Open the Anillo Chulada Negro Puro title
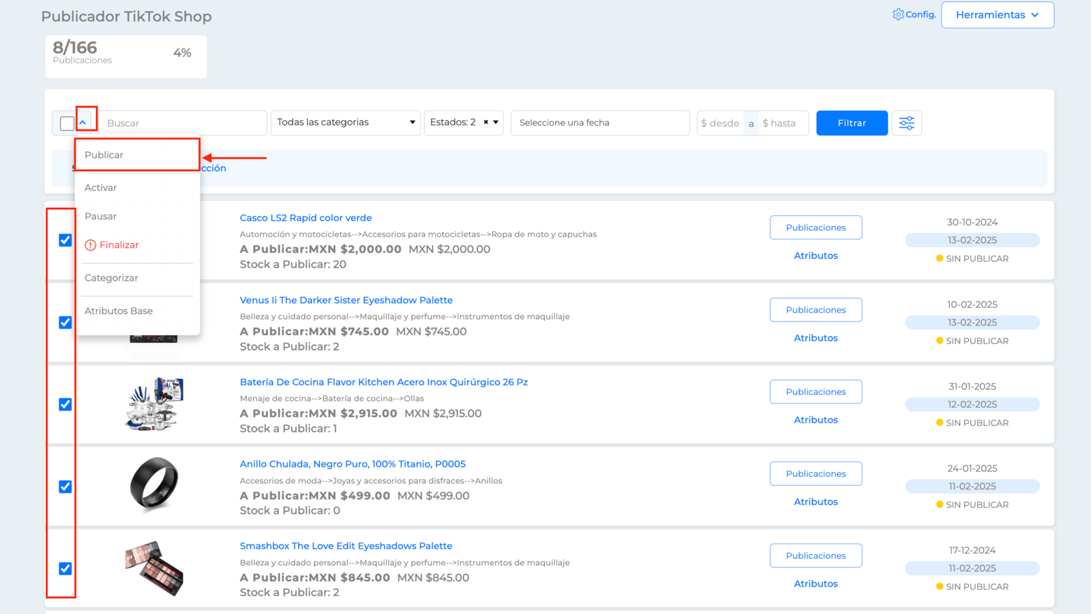The image size is (1091, 614). pos(353,464)
